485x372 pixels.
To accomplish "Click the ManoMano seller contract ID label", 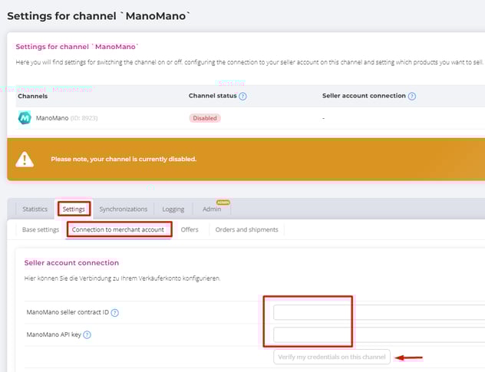I will click(x=68, y=312).
